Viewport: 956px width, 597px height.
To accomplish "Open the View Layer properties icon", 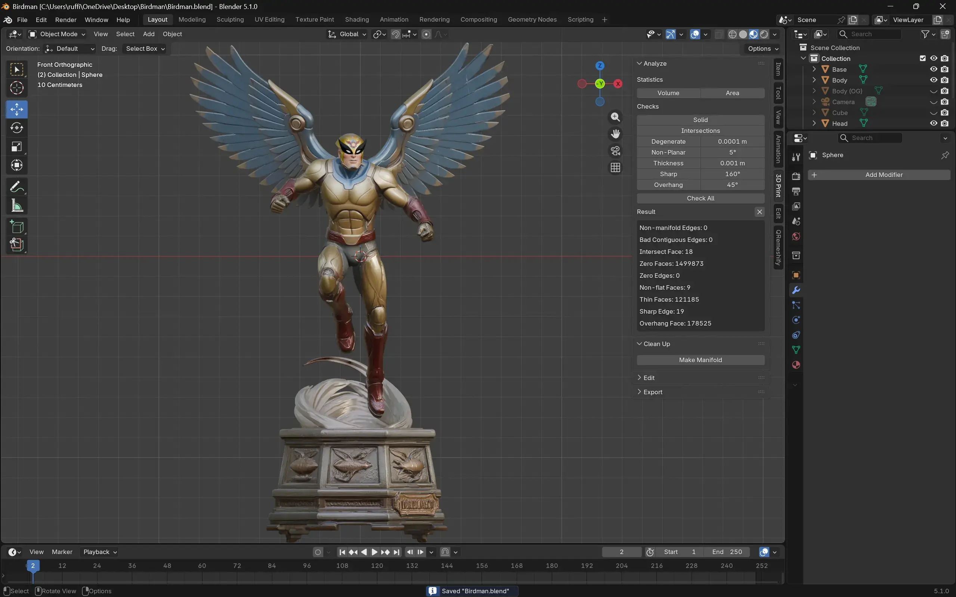I will pos(796,206).
